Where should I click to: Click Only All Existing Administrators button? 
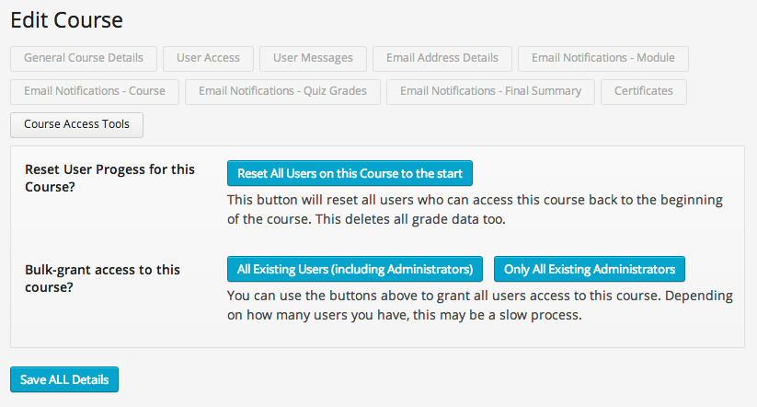pos(590,269)
